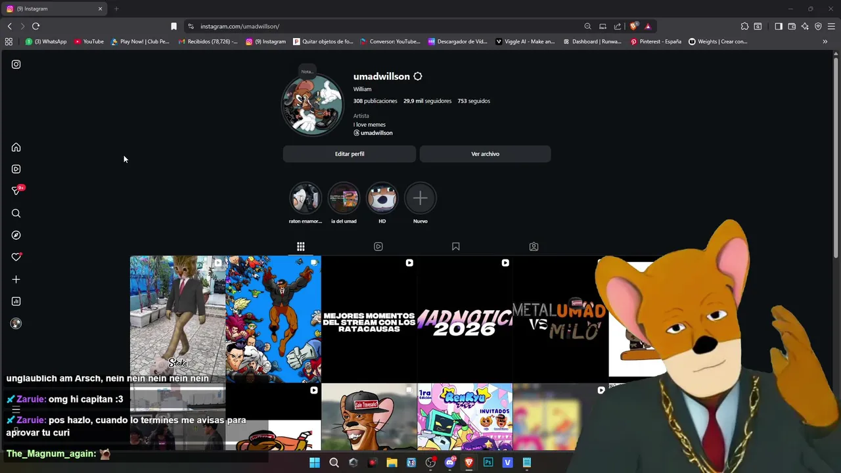Open the browser main hamburger menu

(x=832, y=26)
